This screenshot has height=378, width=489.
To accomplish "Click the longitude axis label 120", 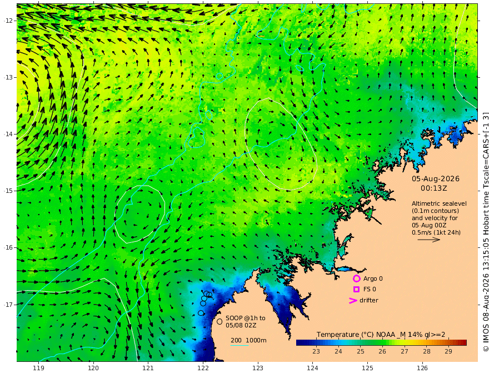I will coord(93,368).
